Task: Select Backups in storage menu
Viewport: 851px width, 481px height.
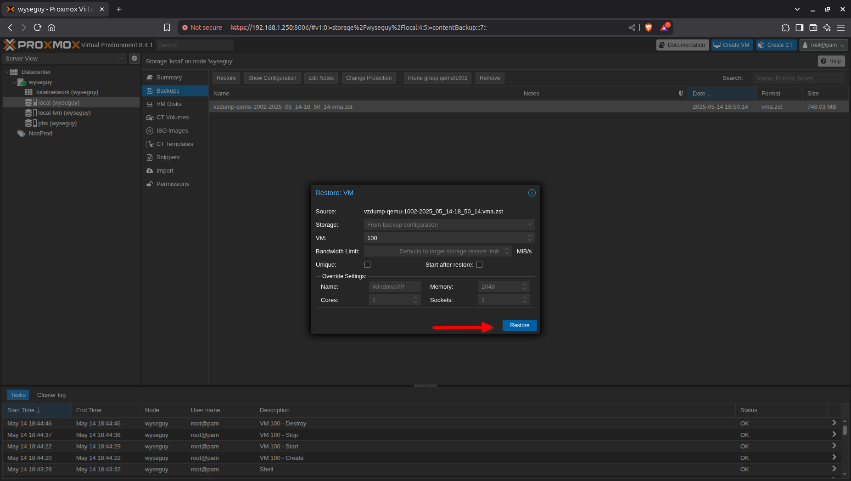Action: pos(175,91)
